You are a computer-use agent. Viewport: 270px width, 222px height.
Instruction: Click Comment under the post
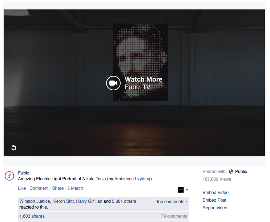tap(39, 188)
